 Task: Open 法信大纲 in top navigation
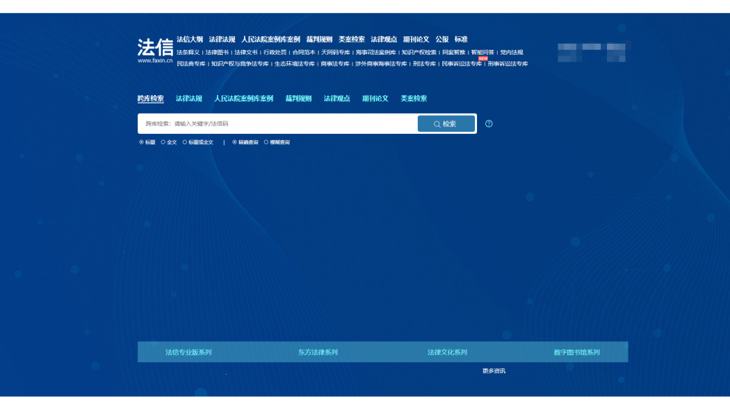pyautogui.click(x=190, y=40)
